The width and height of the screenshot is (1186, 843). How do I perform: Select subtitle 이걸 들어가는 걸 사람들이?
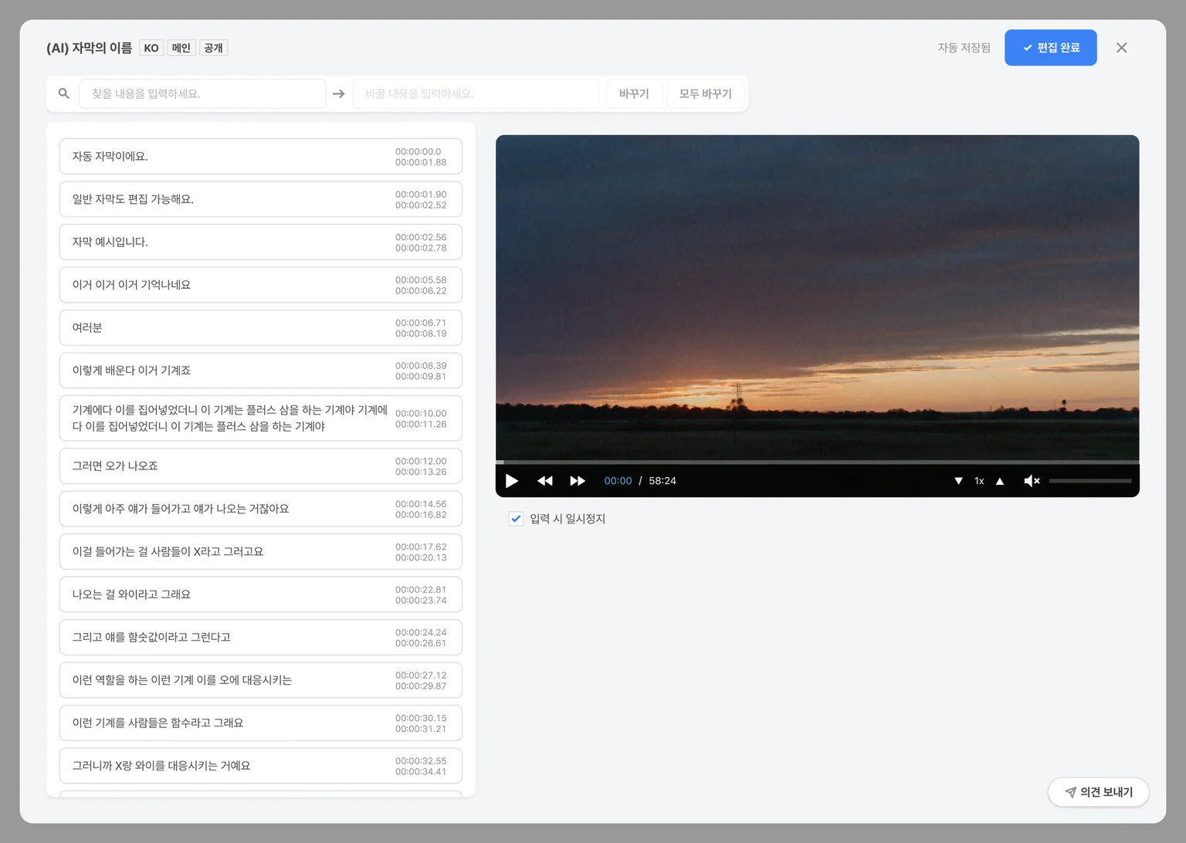click(261, 552)
